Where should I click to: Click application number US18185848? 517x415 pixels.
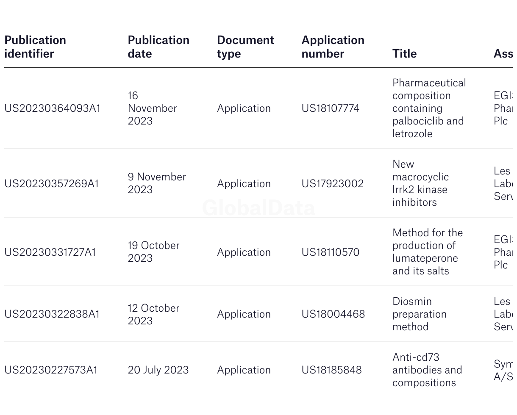[332, 370]
